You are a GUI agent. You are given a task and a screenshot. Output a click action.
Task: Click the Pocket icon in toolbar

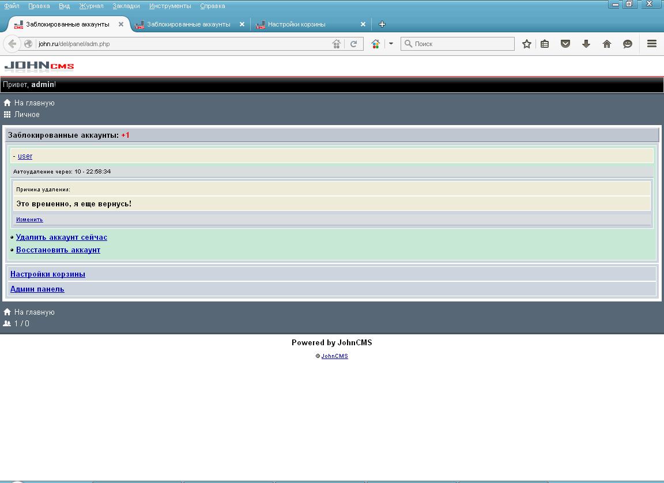(565, 44)
